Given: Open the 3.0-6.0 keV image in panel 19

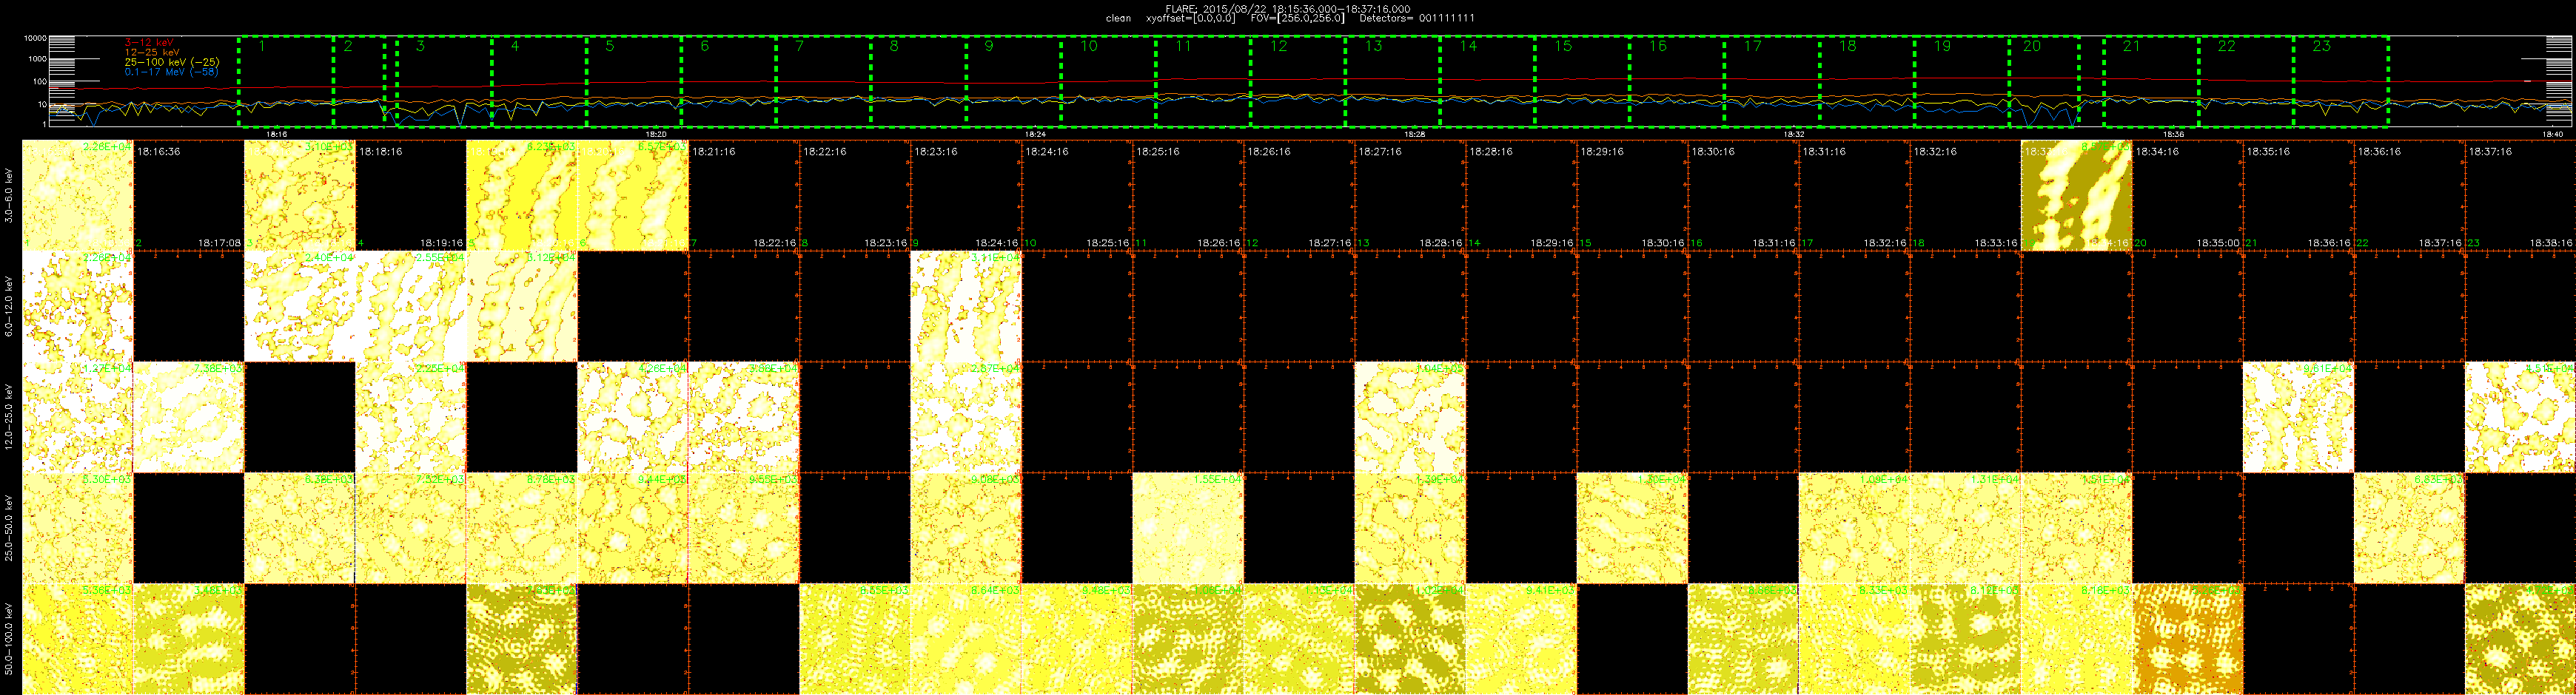Looking at the screenshot, I should 2076,196.
